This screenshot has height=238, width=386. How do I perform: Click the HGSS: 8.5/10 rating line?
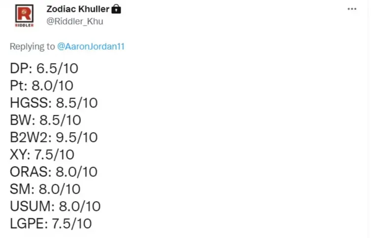[x=54, y=102]
